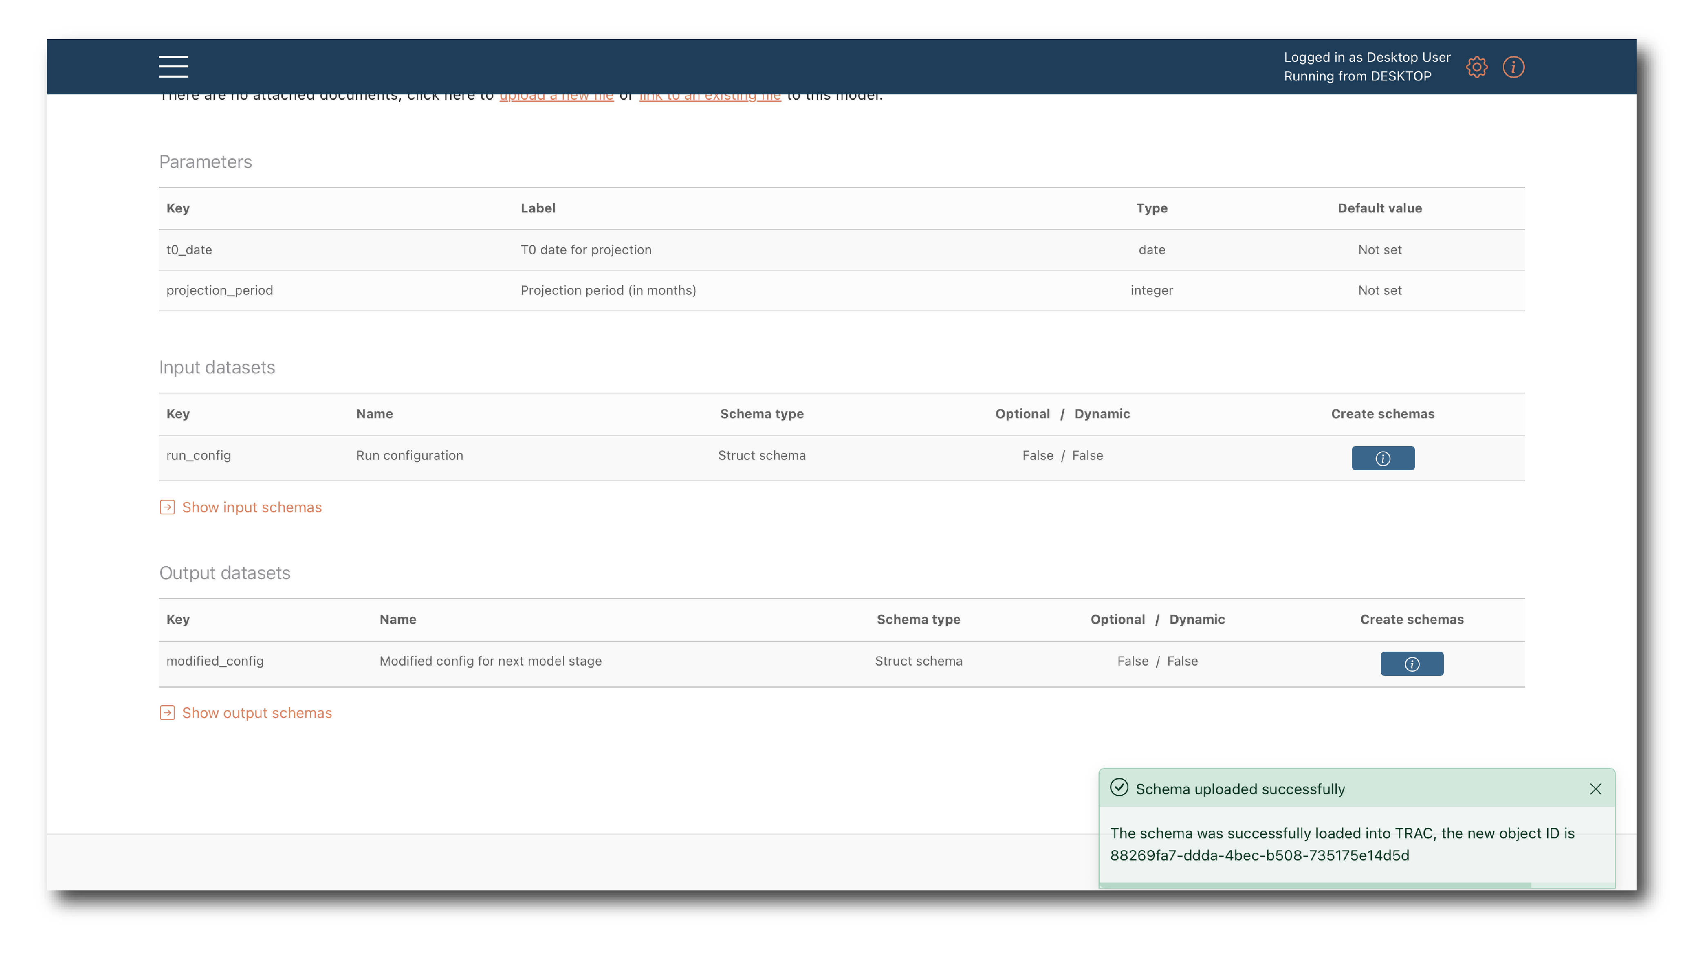Click the 'Schema uploaded successfully' notification title
The width and height of the screenshot is (1697, 972).
click(x=1240, y=789)
